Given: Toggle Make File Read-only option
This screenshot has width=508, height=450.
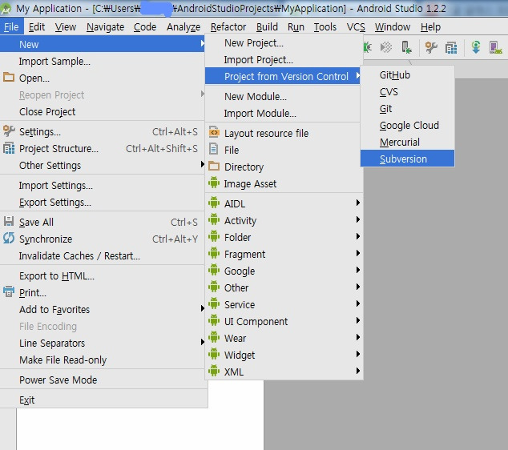Looking at the screenshot, I should click(103, 360).
